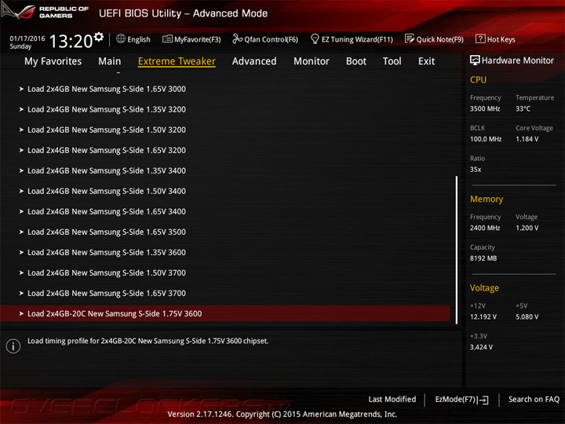Image resolution: width=565 pixels, height=424 pixels.
Task: Expand arrow for S-Side 1.65V 3500 profile
Action: [x=21, y=232]
